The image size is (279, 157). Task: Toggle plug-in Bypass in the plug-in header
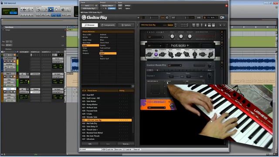tap(128, 6)
